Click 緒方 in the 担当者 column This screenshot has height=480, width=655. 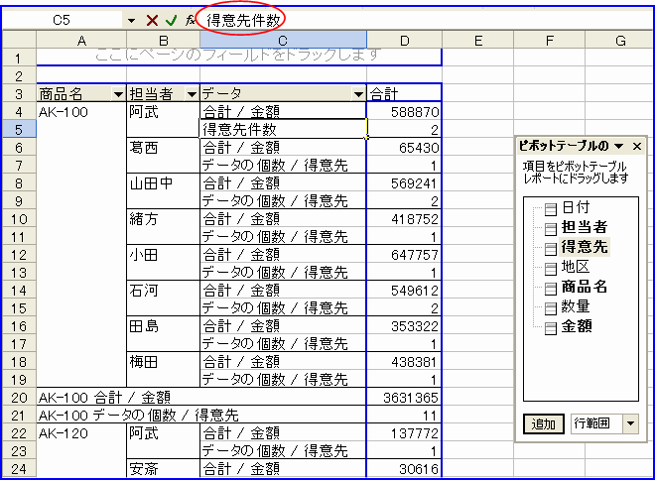tap(144, 219)
